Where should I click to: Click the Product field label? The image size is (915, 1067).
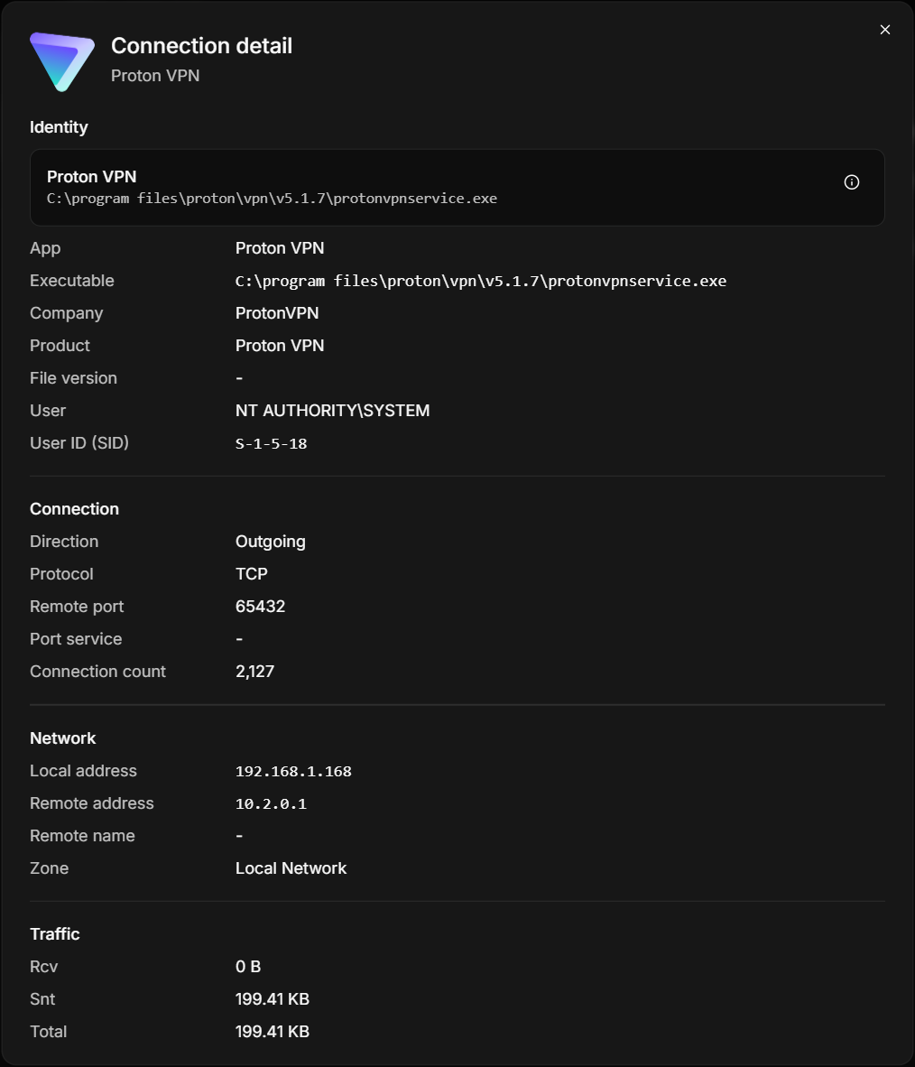click(x=60, y=346)
